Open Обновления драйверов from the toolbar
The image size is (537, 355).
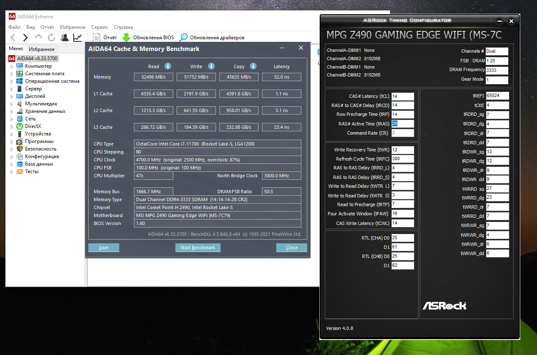pos(212,38)
